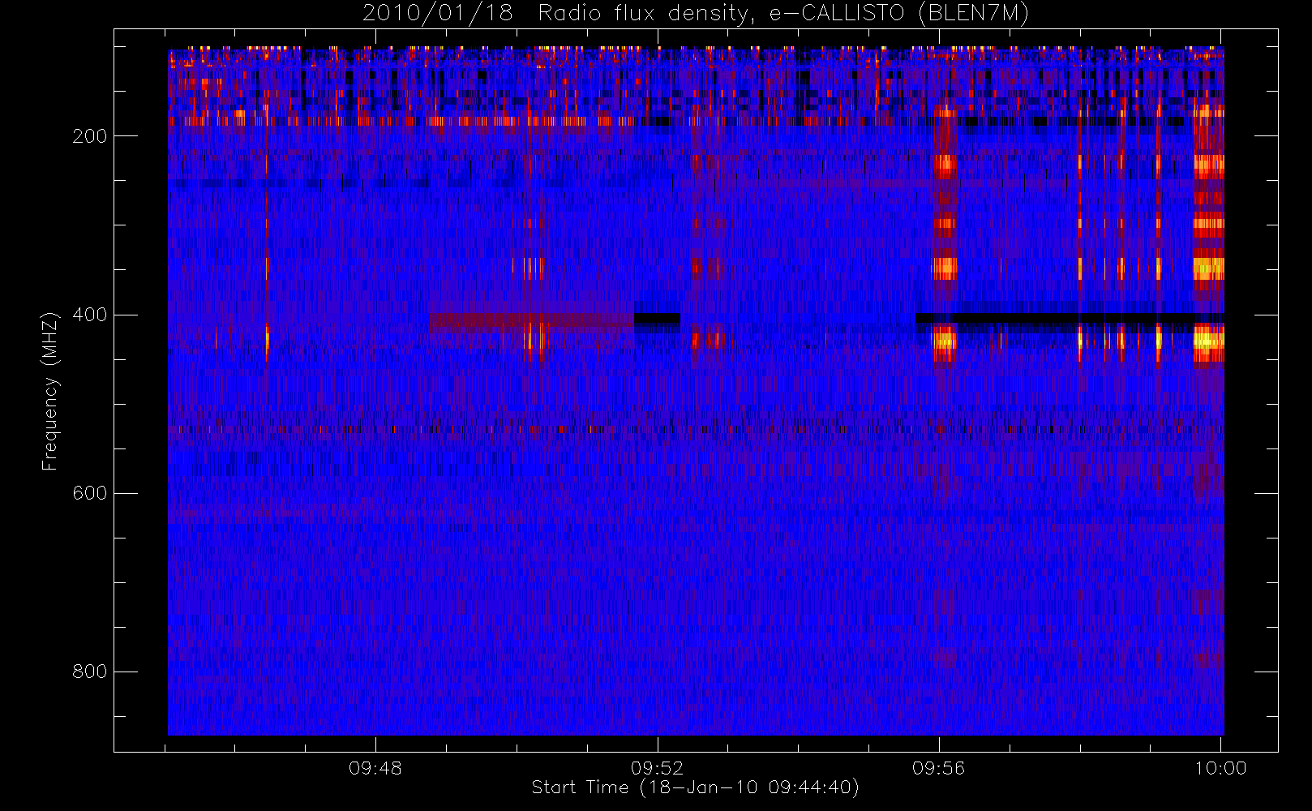Click the 800 frequency tick label
The image size is (1312, 811).
89,672
